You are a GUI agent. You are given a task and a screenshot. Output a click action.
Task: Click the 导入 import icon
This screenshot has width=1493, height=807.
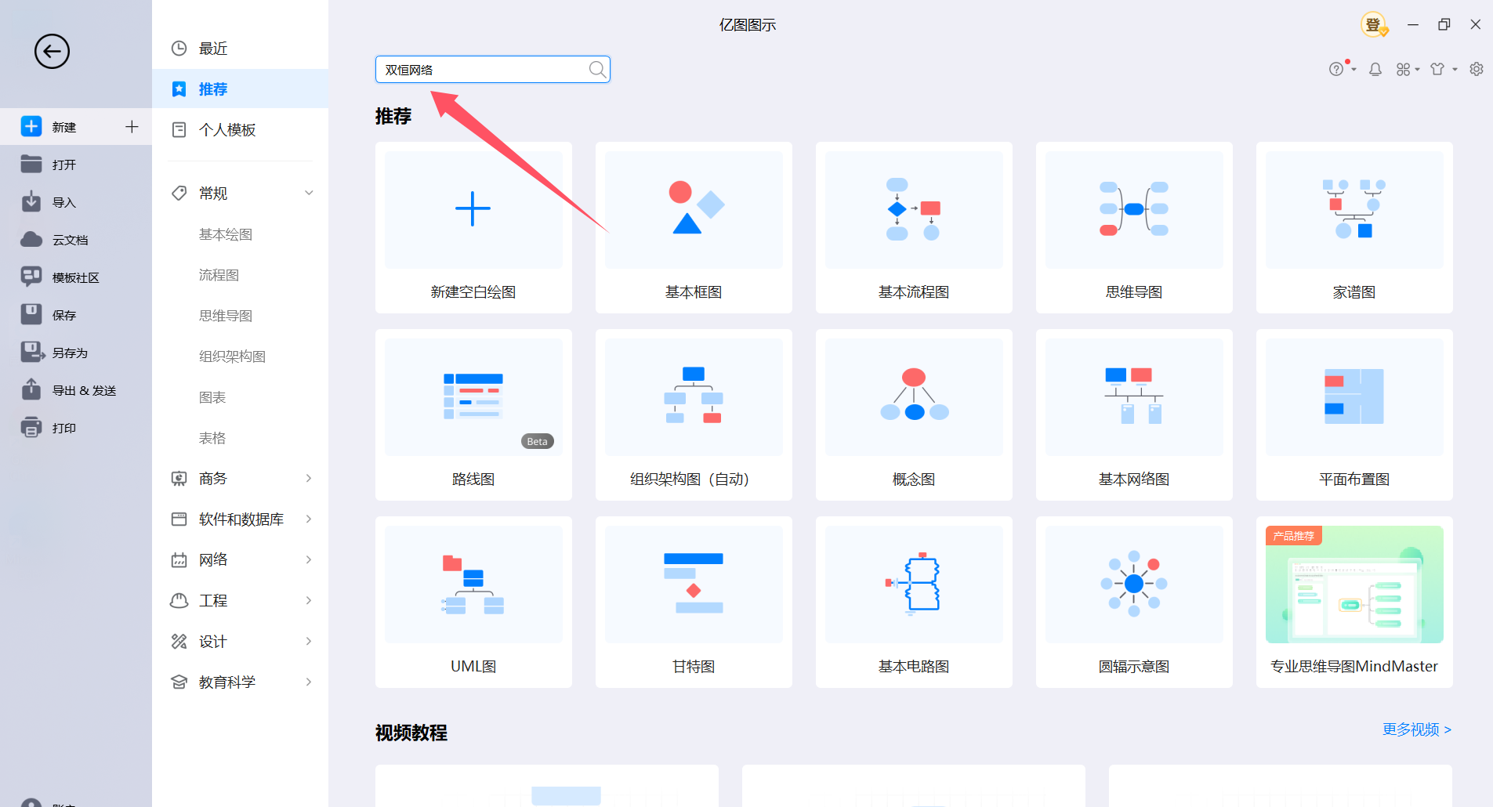click(31, 201)
